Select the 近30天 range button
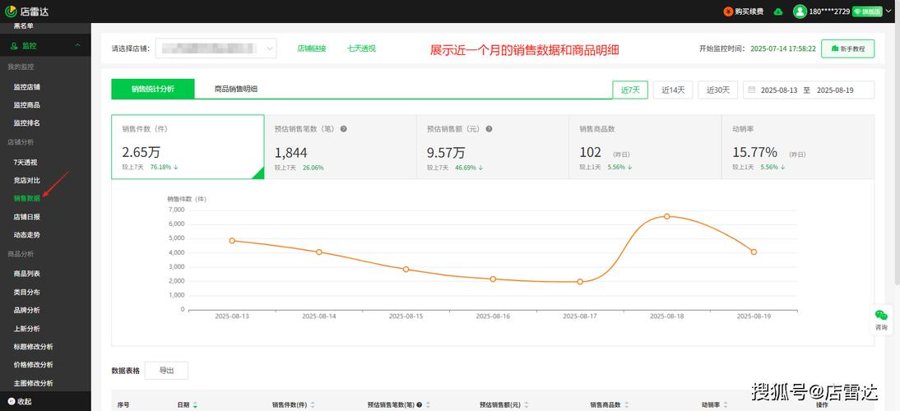 coord(717,90)
